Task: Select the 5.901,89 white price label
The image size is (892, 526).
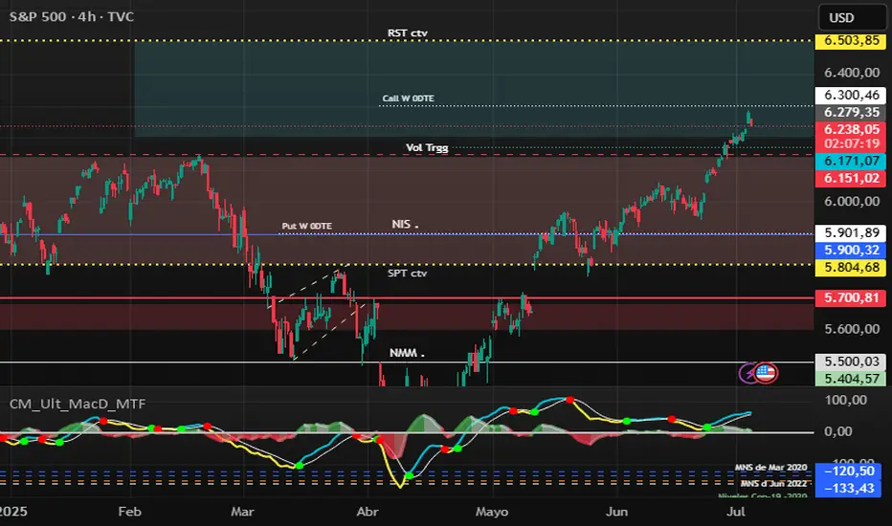Action: coord(852,232)
